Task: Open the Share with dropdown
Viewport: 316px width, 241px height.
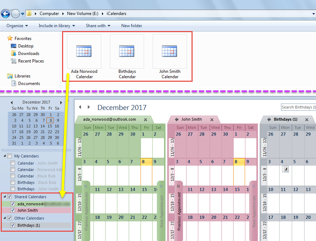Action: [98, 26]
